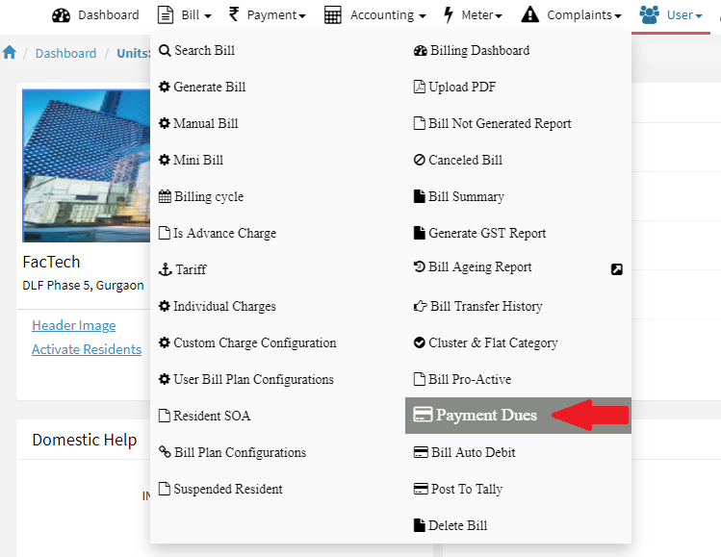Click the history icon beside Bill Ageing Report
Screen dimensions: 721x557
pos(419,266)
